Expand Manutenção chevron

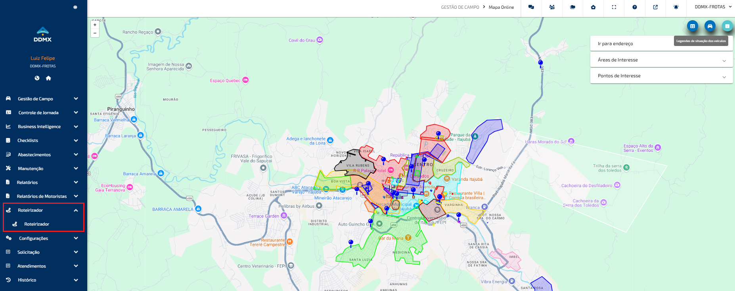[76, 168]
